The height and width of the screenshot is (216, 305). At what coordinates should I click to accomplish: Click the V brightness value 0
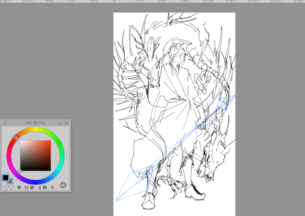point(53,187)
